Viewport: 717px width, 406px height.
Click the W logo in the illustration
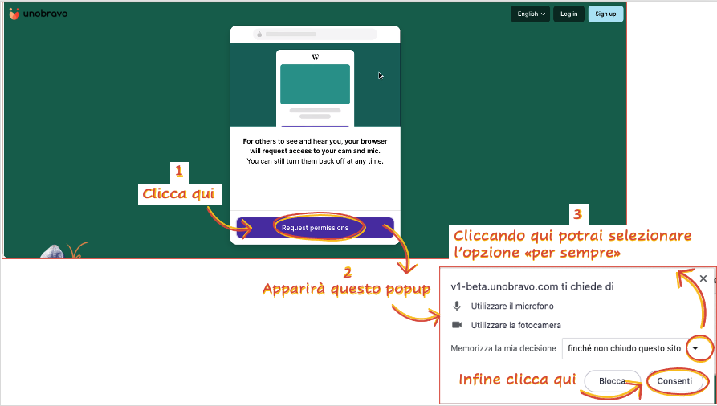315,57
